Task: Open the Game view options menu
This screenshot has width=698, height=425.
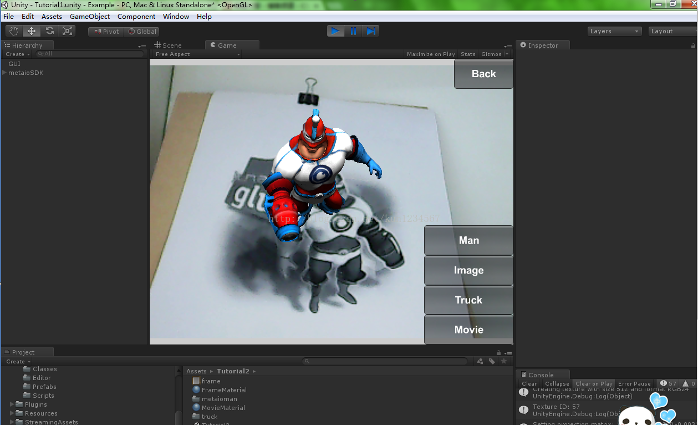Action: tap(508, 47)
